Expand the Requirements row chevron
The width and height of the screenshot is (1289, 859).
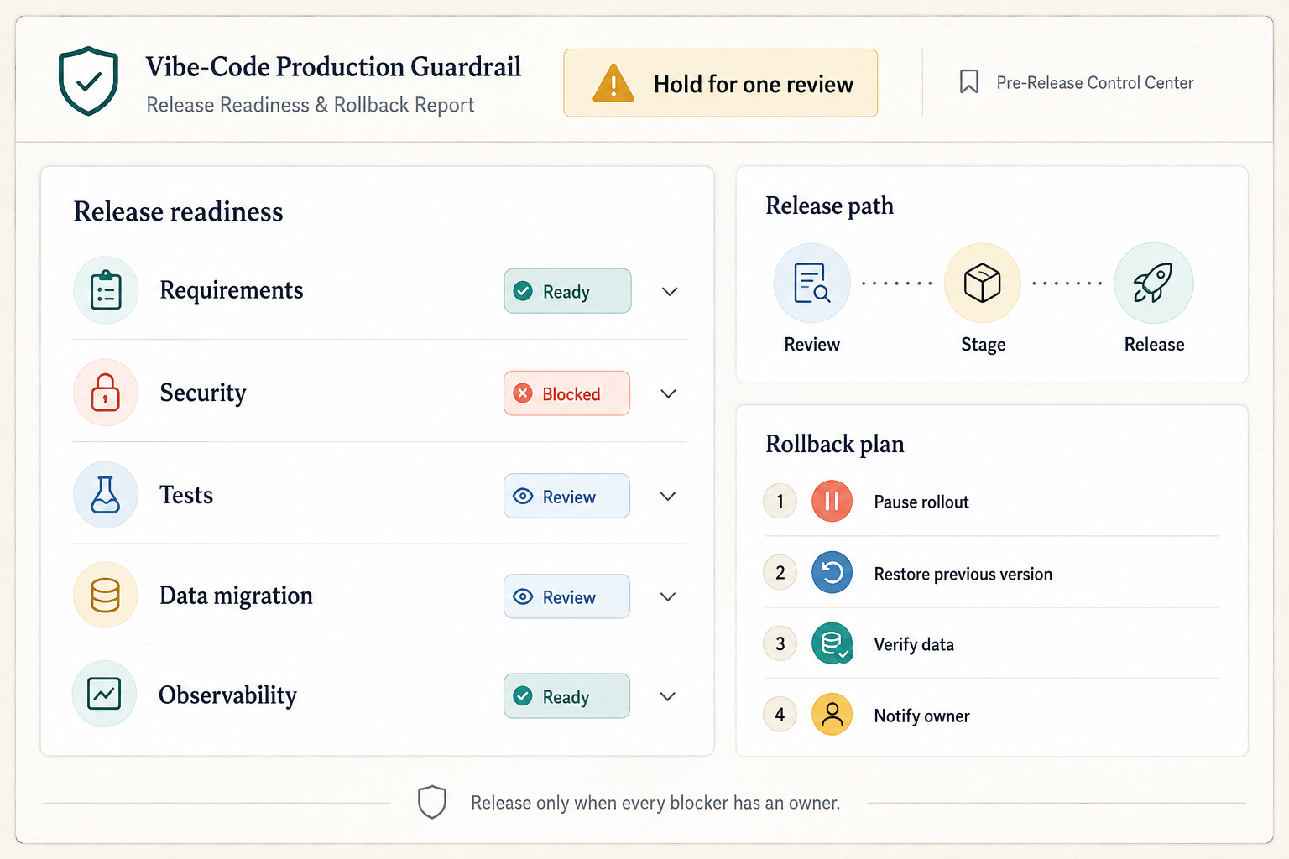pyautogui.click(x=670, y=292)
